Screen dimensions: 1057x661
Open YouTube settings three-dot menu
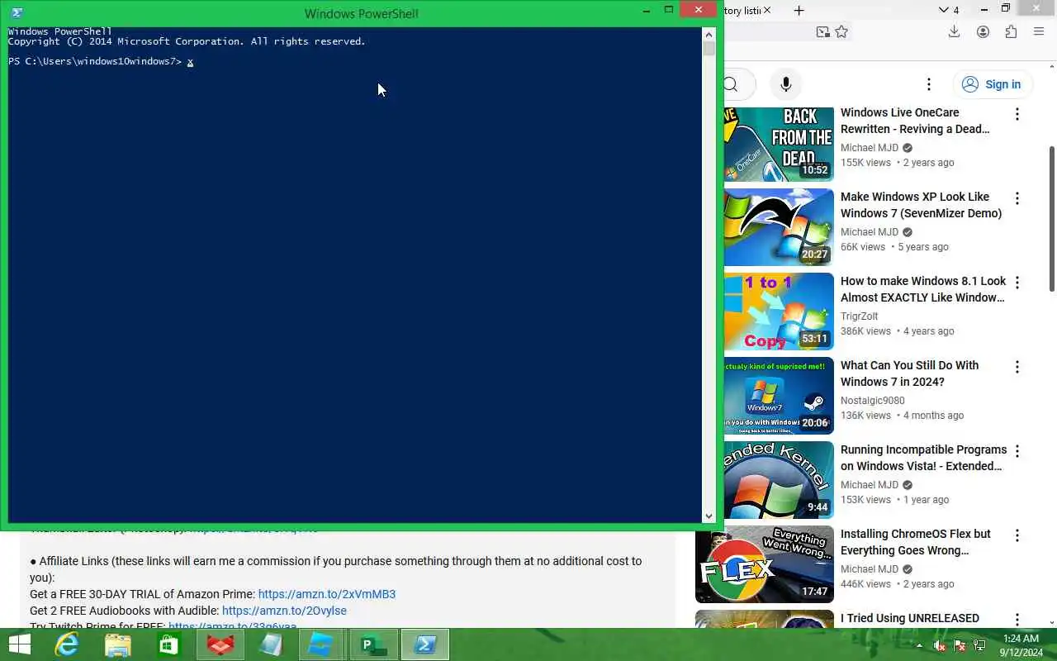(929, 84)
